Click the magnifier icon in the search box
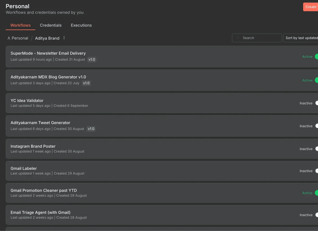Screen dimensions: 318x231 (237, 38)
